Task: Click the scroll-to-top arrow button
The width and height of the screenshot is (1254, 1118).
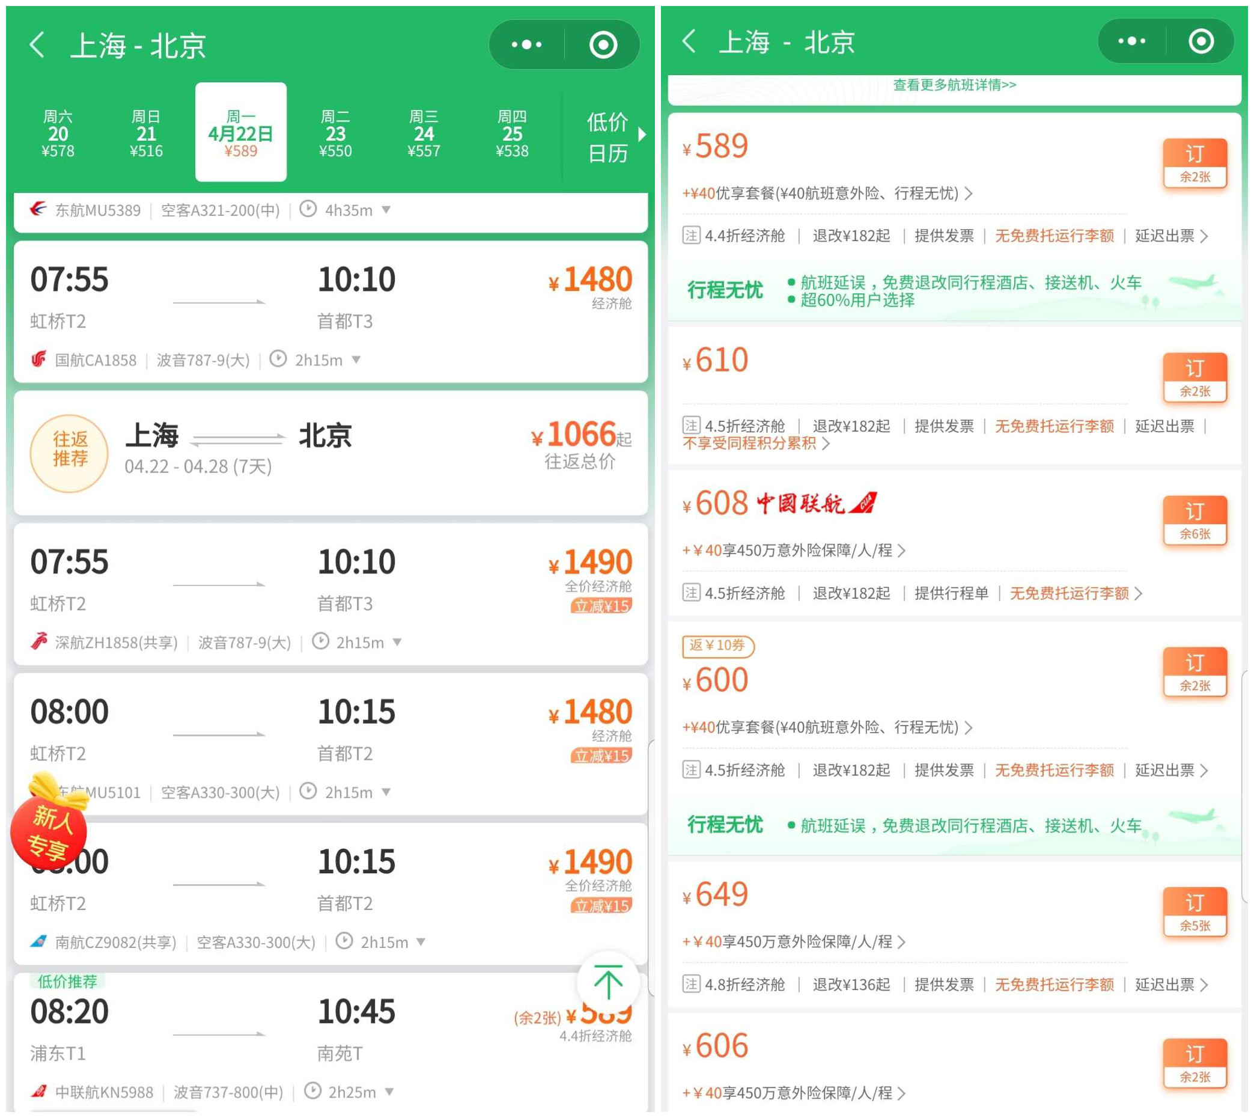Action: tap(607, 982)
